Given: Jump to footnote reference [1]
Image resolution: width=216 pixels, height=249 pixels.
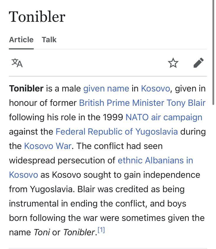Looking at the screenshot, I should (101, 231).
